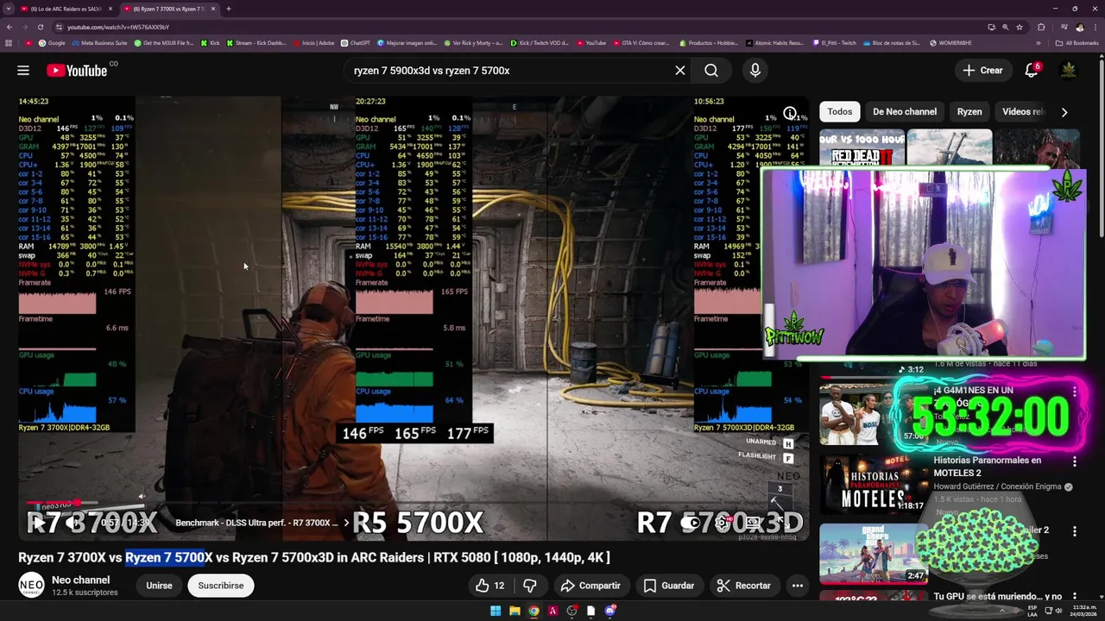Open the notifications bell
The image size is (1105, 621).
[1032, 71]
